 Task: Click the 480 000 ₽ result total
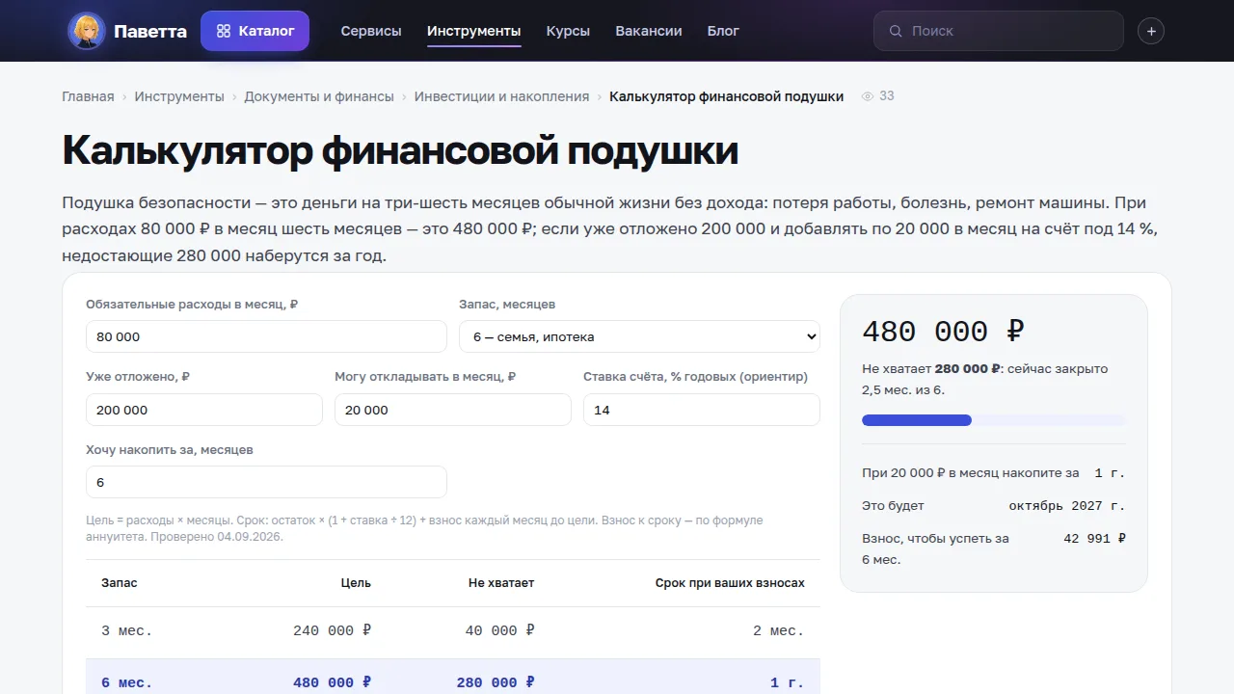(x=943, y=332)
